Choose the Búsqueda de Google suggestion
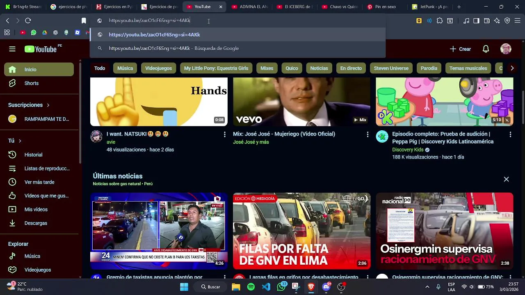525x295 pixels. 237,48
